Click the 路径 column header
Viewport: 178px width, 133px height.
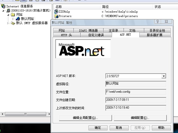(x=106, y=7)
